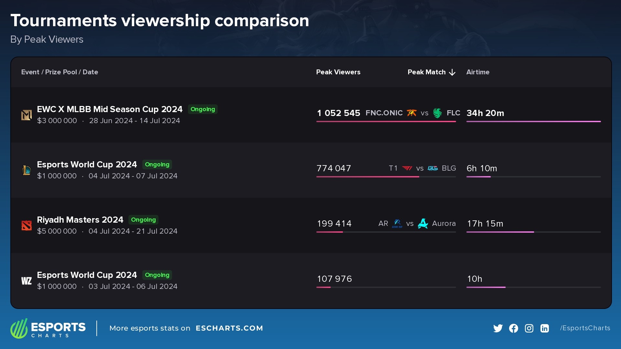The height and width of the screenshot is (349, 621).
Task: Click the Fnatic ONIC team logo
Action: point(412,113)
